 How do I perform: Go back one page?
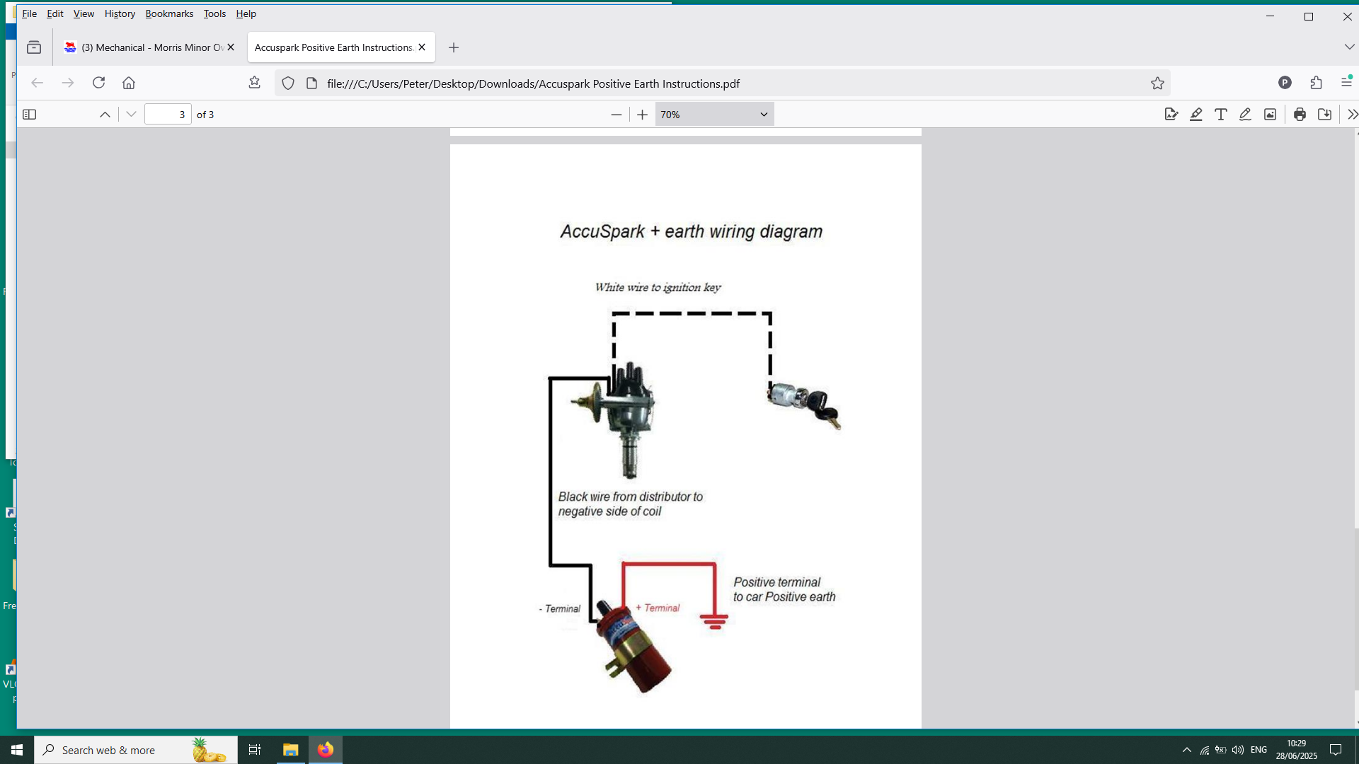coord(38,83)
